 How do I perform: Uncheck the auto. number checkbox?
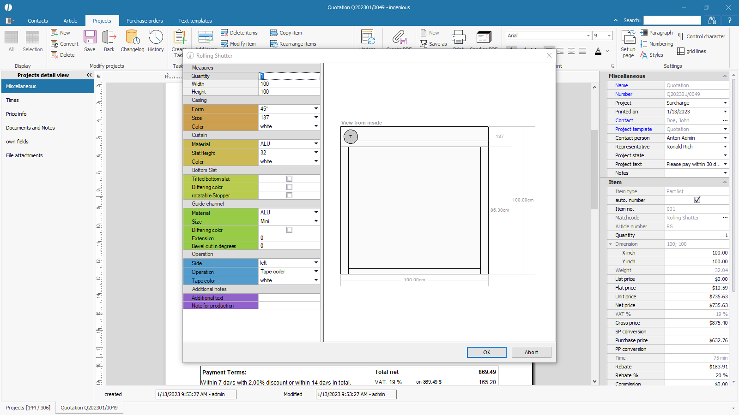click(x=697, y=200)
